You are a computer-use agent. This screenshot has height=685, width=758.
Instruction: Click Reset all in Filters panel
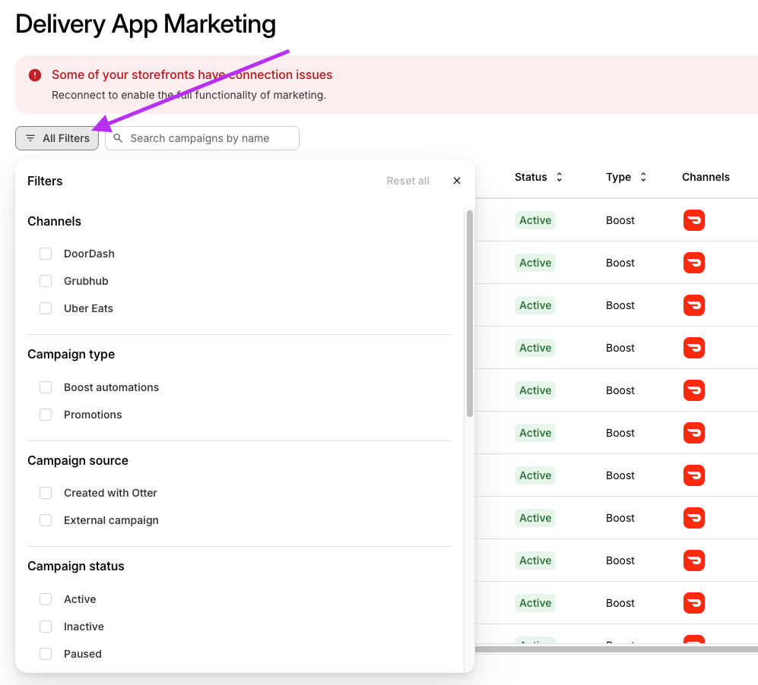pyautogui.click(x=408, y=181)
